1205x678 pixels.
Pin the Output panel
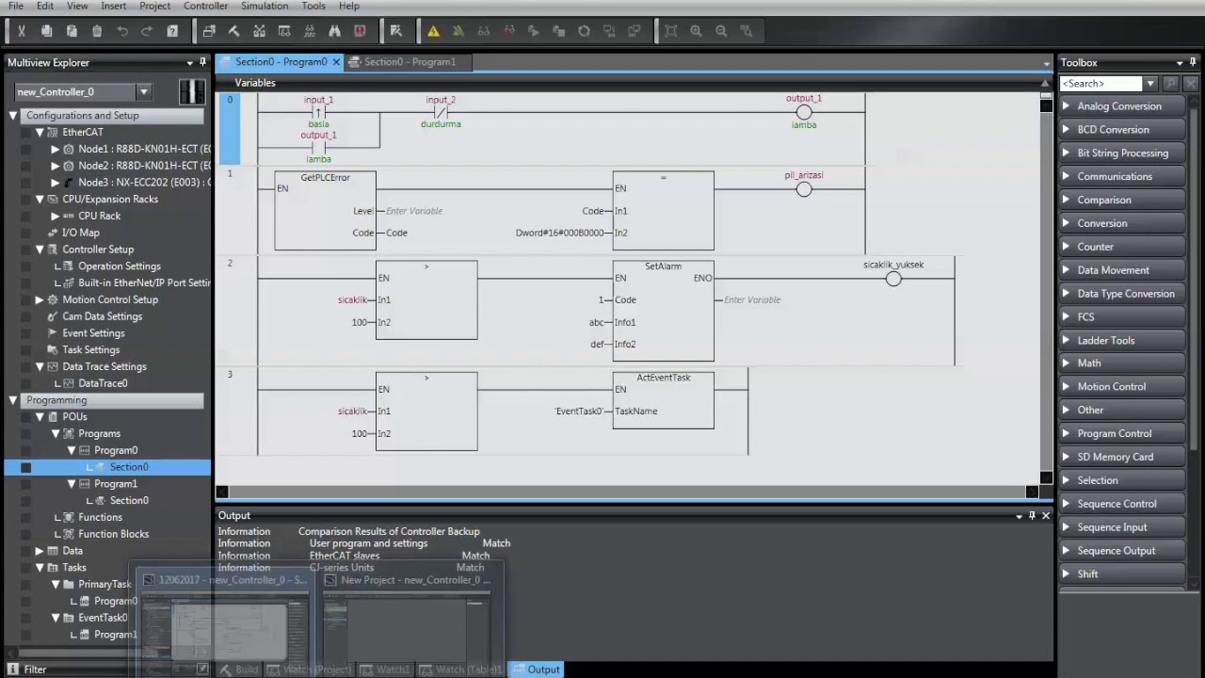[1032, 515]
